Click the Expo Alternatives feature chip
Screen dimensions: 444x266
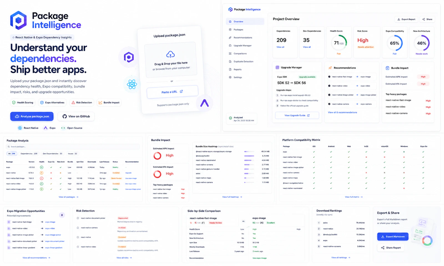click(52, 103)
